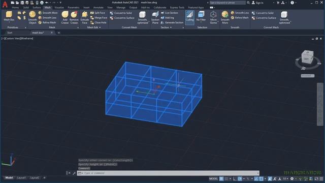
Task: Open the Autodesk App Store cart icon
Action: point(278,3)
